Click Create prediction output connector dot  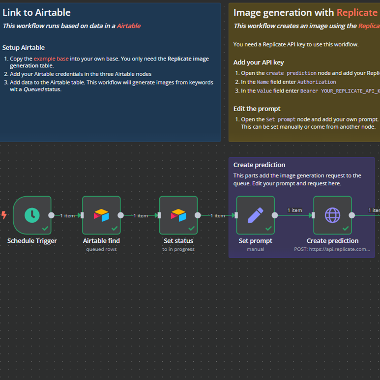click(x=352, y=215)
